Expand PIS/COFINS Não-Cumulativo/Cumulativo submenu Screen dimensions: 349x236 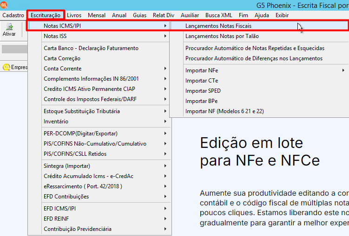click(x=99, y=144)
